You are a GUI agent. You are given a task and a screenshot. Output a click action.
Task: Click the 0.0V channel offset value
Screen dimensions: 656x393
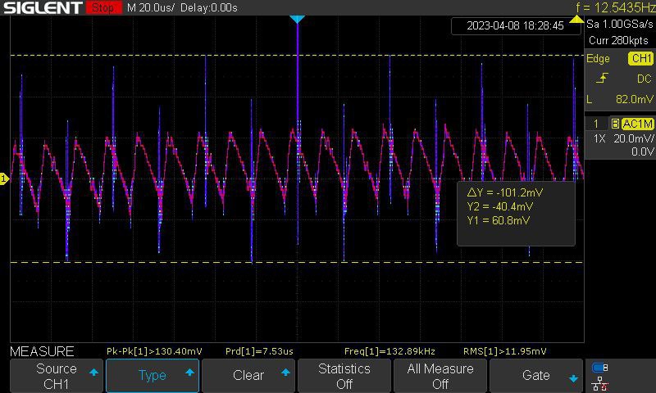coord(642,152)
